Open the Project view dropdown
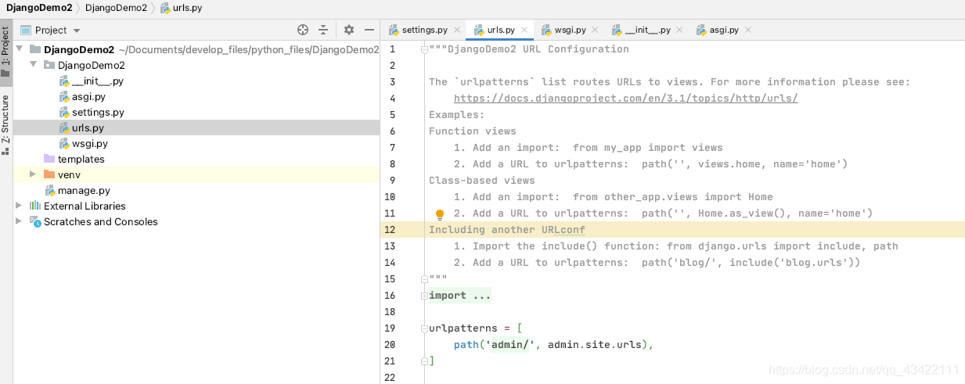 coord(76,31)
